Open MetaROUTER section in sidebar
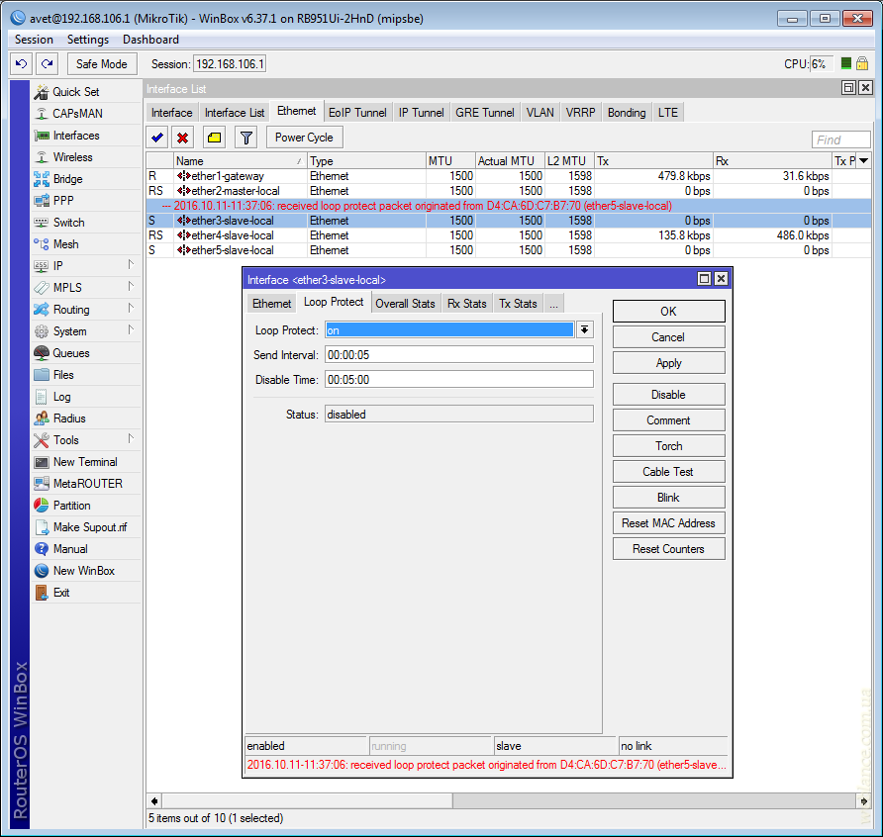 pos(87,484)
